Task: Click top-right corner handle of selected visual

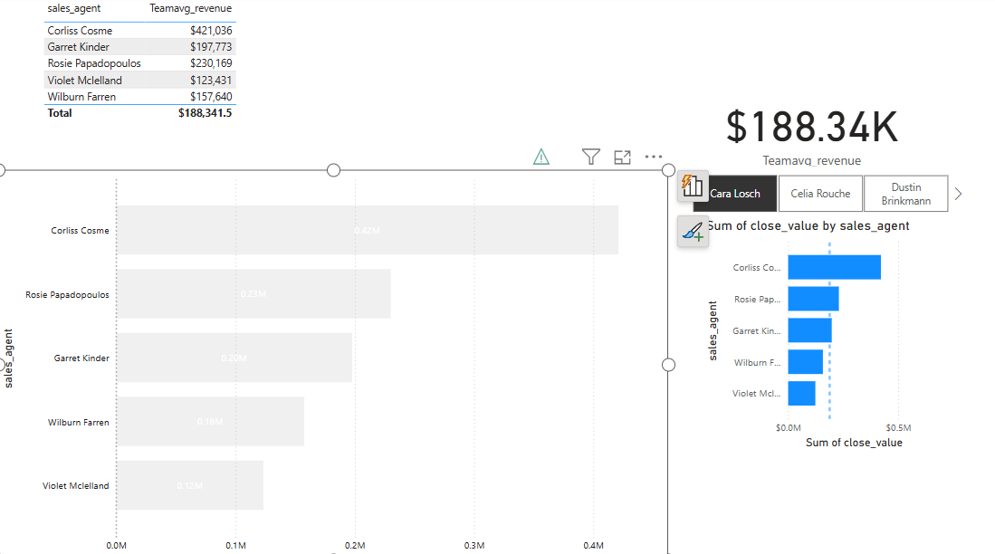Action: tap(668, 170)
